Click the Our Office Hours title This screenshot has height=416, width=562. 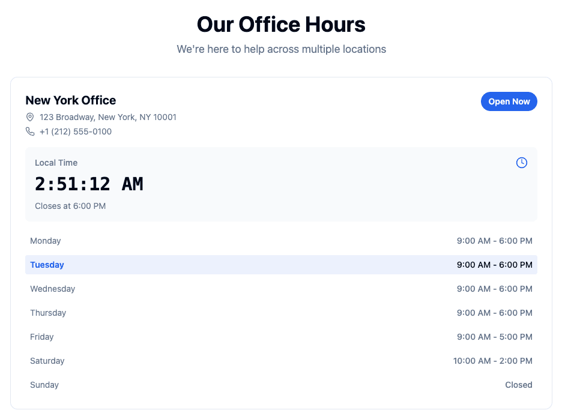[x=281, y=24]
